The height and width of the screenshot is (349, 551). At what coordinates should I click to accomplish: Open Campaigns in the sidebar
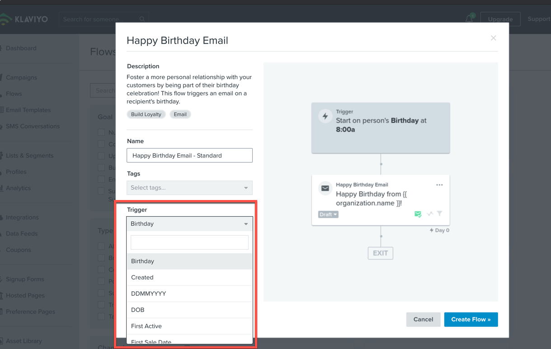pos(21,78)
